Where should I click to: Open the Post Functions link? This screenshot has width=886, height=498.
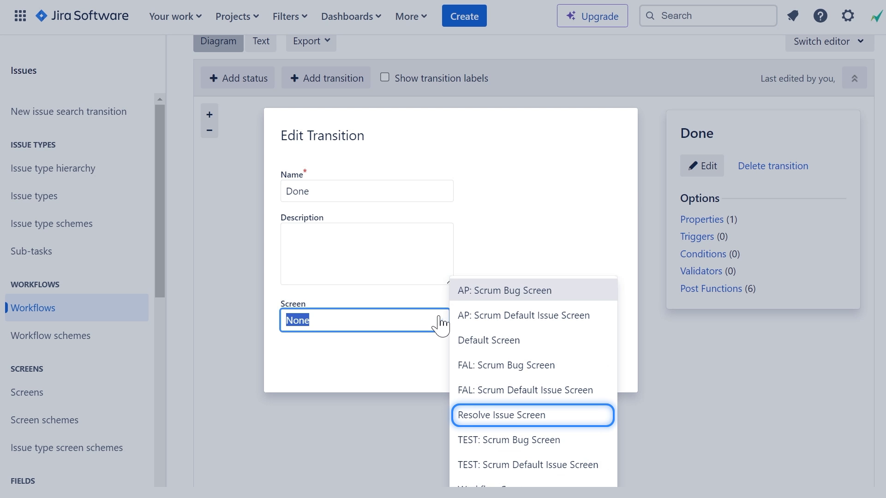click(x=710, y=288)
